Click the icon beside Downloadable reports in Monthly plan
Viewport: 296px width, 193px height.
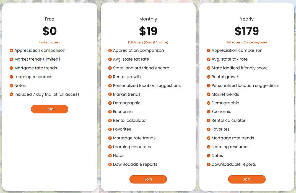click(110, 164)
